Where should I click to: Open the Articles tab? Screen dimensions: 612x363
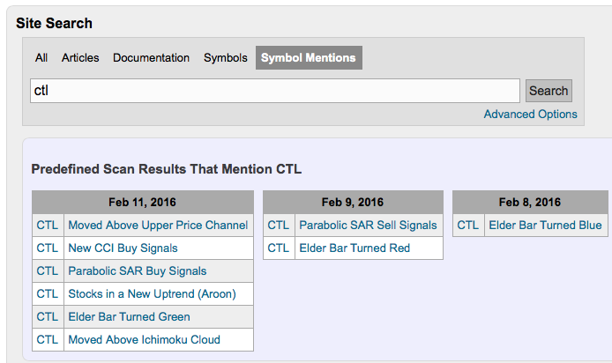tap(80, 58)
